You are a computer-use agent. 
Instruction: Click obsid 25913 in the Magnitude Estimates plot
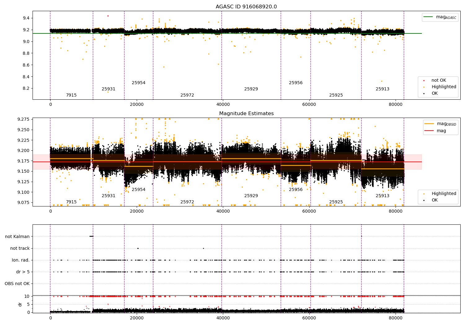(x=383, y=196)
